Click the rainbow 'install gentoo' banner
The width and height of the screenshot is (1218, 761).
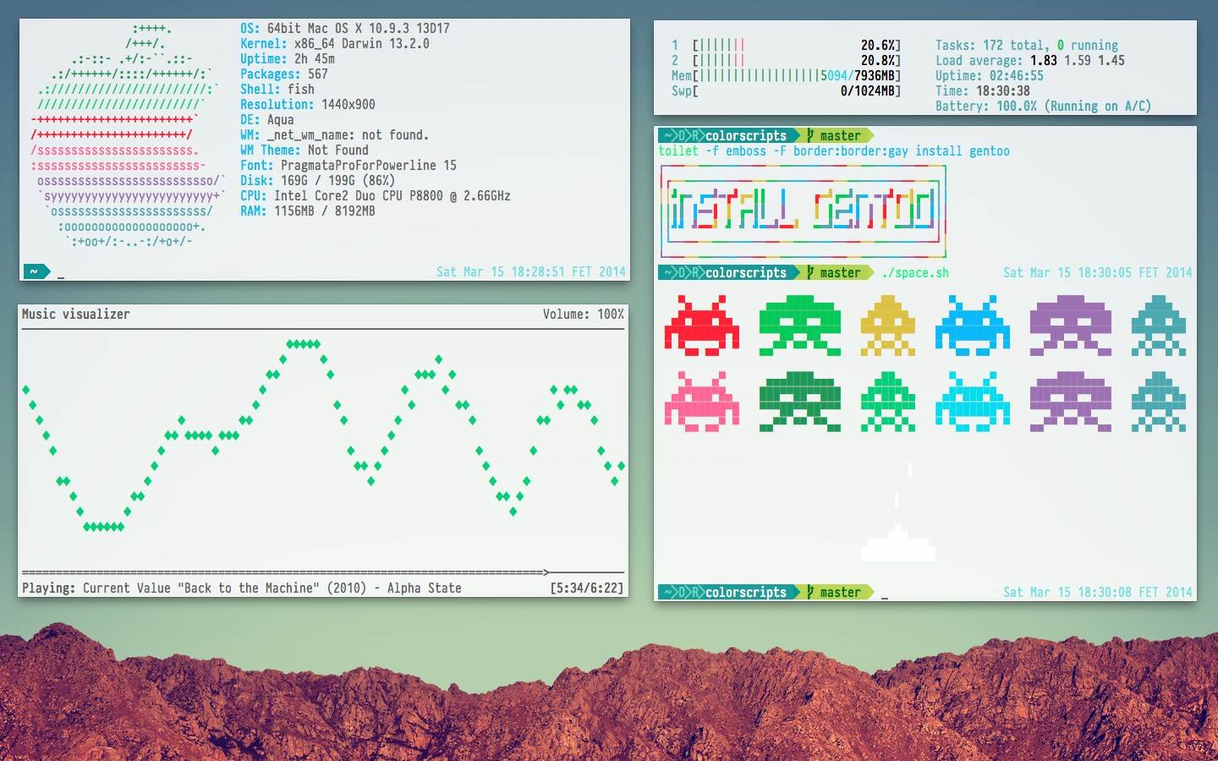(x=803, y=211)
